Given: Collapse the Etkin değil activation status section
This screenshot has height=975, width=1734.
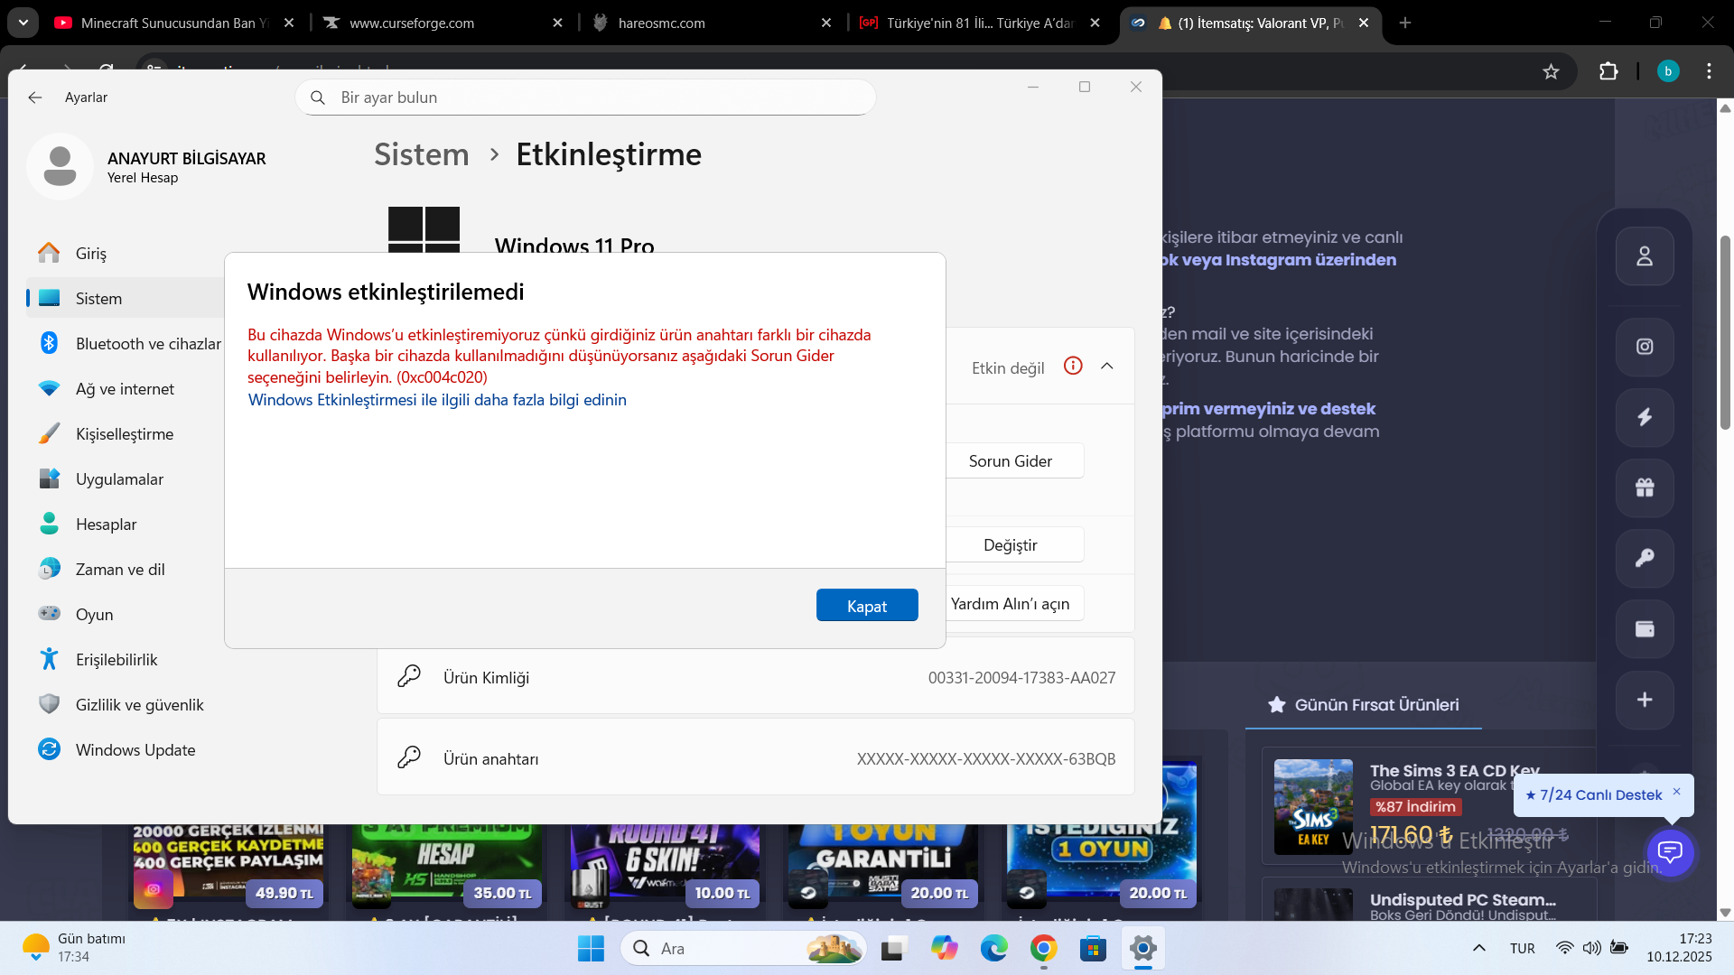Looking at the screenshot, I should [x=1107, y=367].
